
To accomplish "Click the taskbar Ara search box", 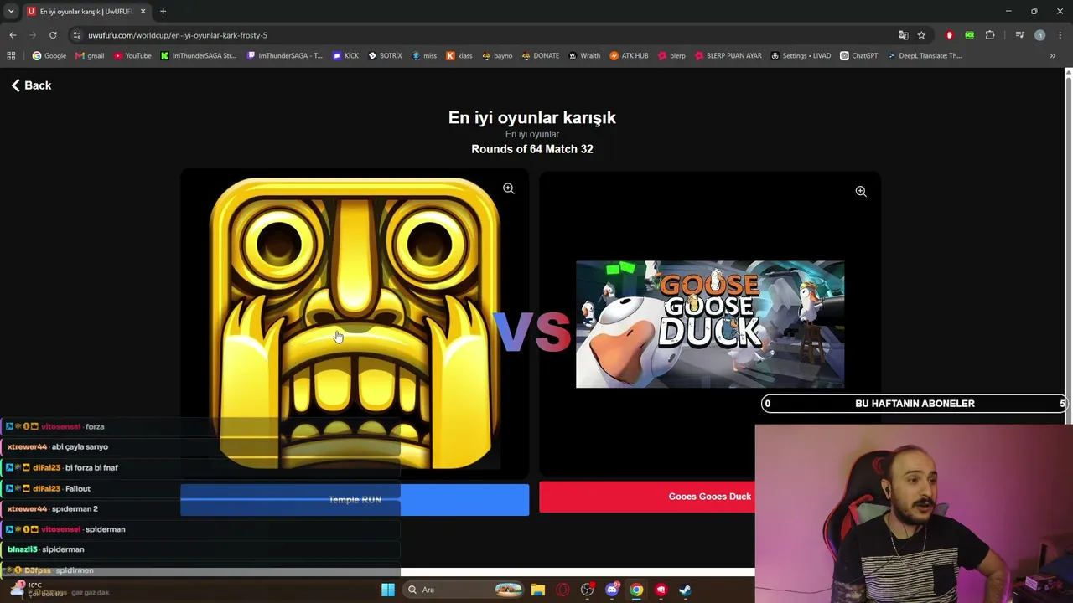I will click(464, 590).
